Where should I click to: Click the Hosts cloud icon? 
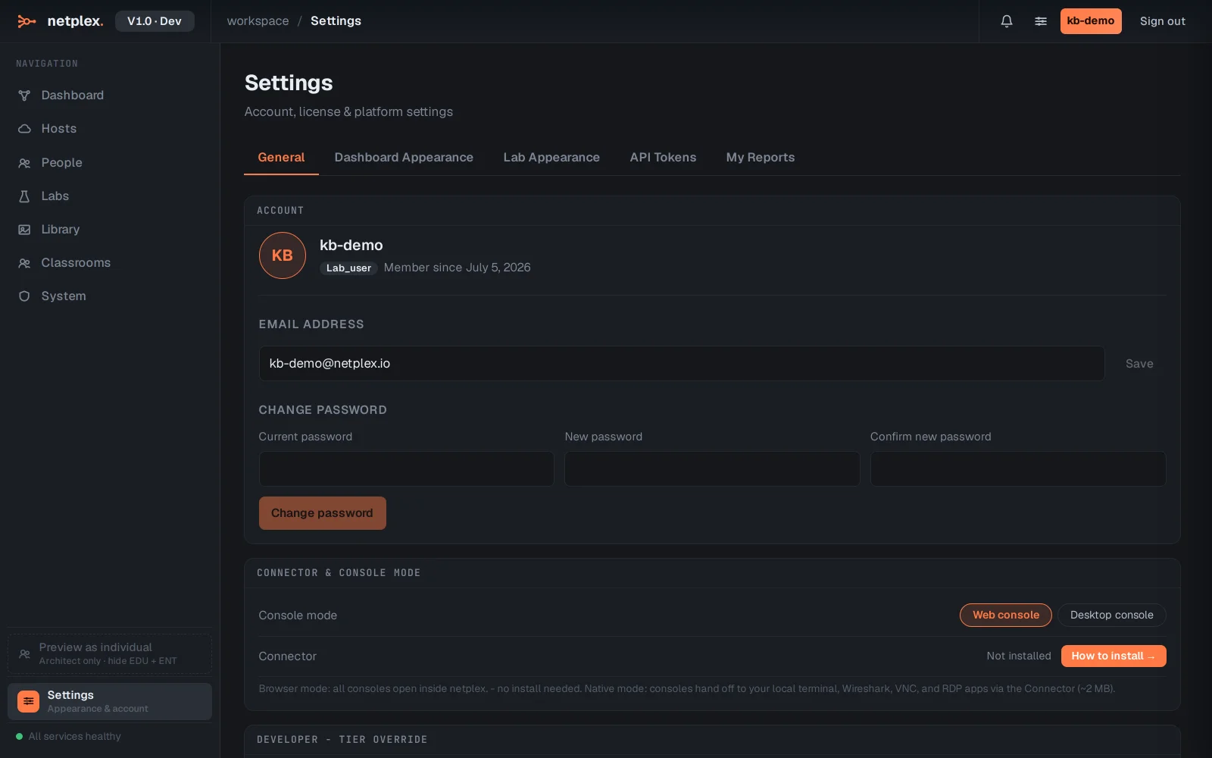click(24, 129)
